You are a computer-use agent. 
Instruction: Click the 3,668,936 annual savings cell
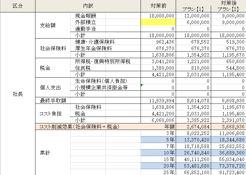[228, 127]
